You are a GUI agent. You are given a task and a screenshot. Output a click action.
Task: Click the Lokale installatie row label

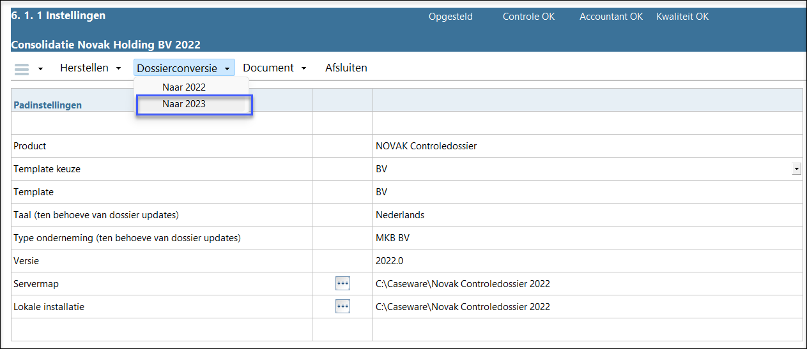tap(49, 306)
